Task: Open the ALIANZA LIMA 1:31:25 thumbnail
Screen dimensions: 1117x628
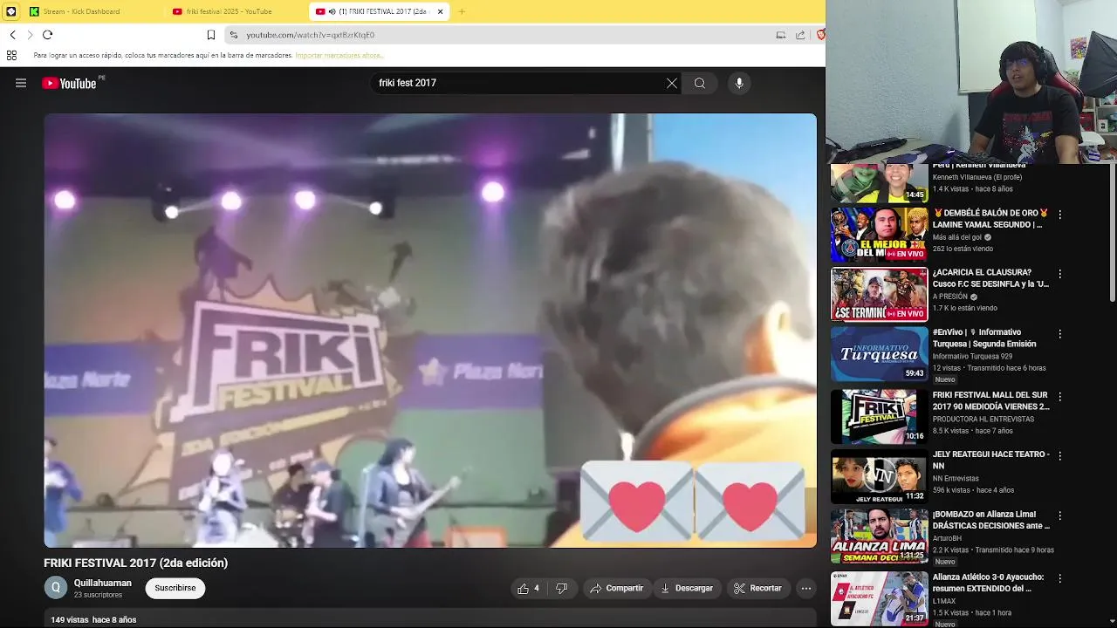Action: pyautogui.click(x=879, y=536)
